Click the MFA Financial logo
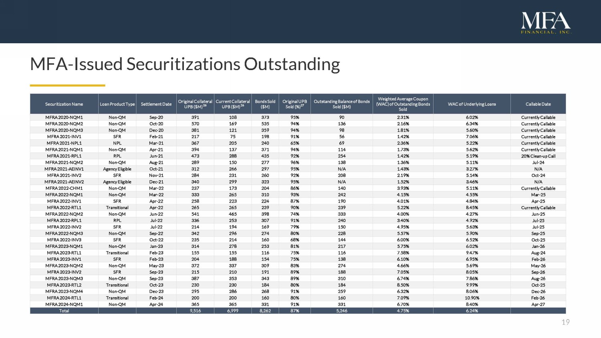Image resolution: width=601 pixels, height=338 pixels. (546, 23)
